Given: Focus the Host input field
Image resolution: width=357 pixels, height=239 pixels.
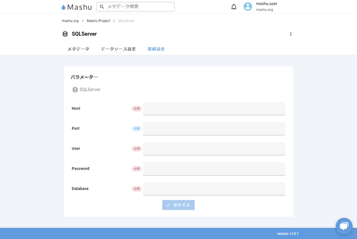Looking at the screenshot, I should click(214, 109).
